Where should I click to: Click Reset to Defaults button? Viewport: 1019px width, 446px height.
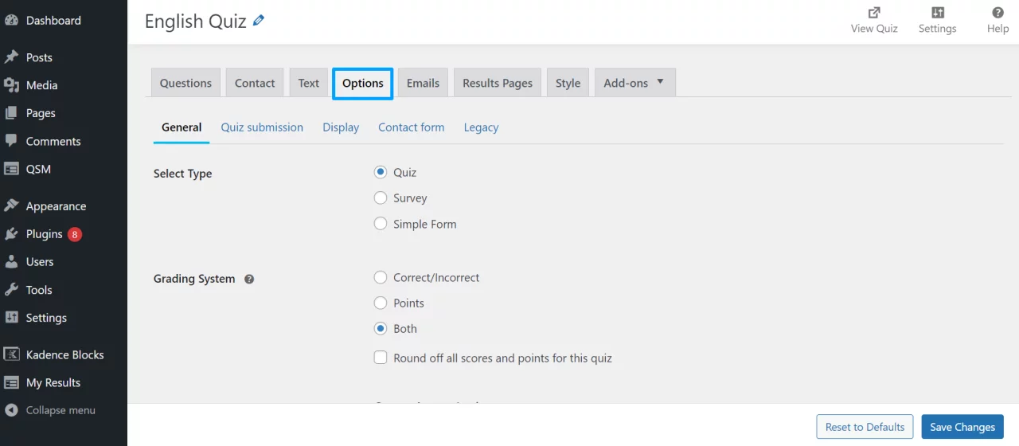point(865,427)
